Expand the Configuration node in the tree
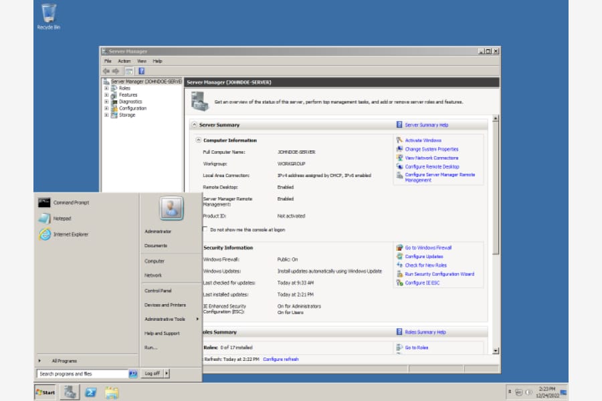The height and width of the screenshot is (401, 602). click(106, 108)
